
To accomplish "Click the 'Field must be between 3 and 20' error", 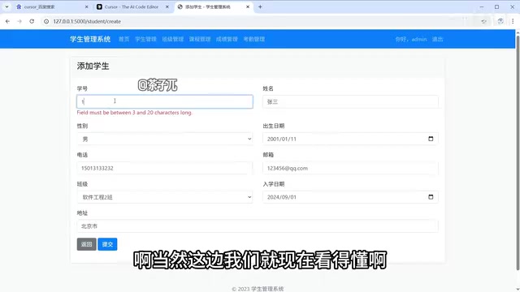I will [134, 113].
